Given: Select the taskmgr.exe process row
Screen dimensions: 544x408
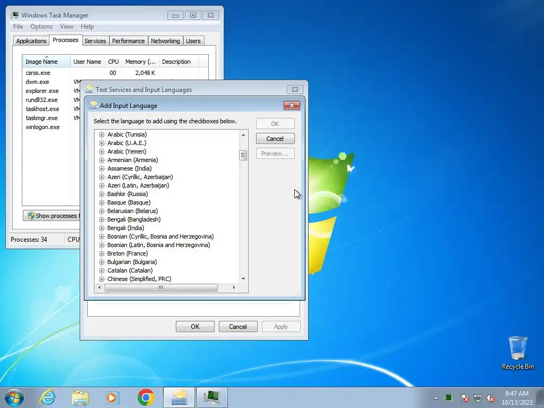Looking at the screenshot, I should [x=52, y=118].
